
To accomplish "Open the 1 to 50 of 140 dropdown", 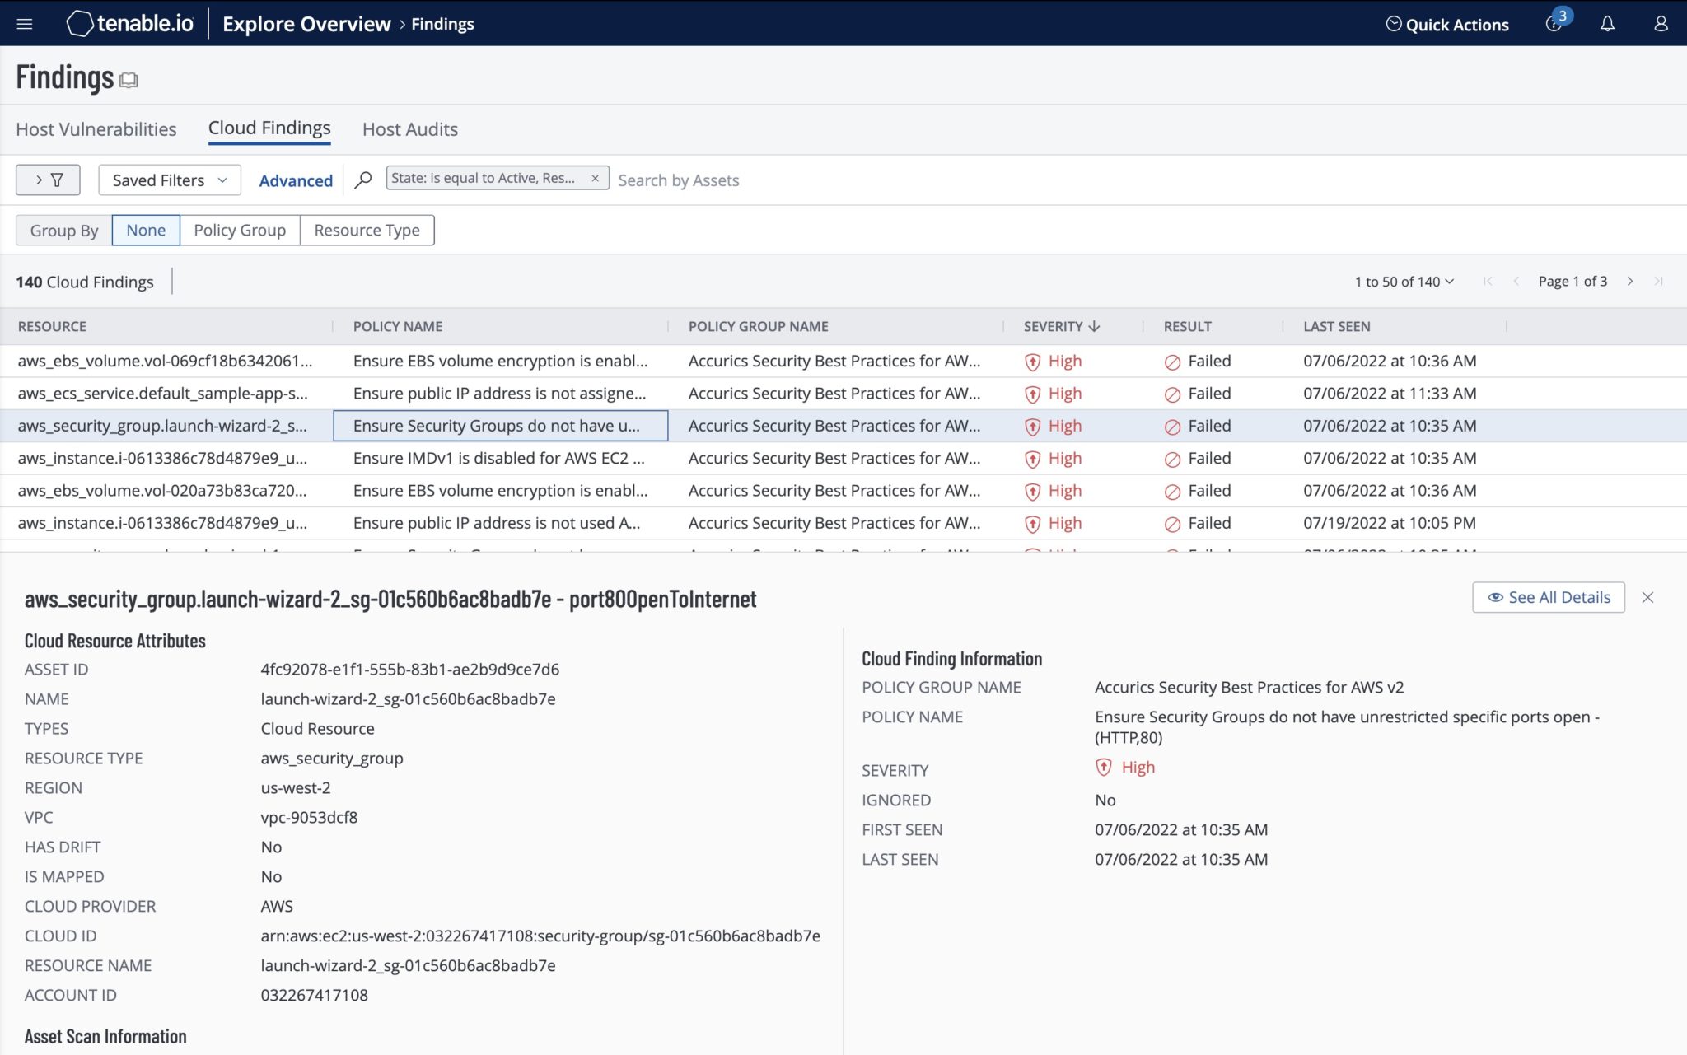I will (1404, 282).
